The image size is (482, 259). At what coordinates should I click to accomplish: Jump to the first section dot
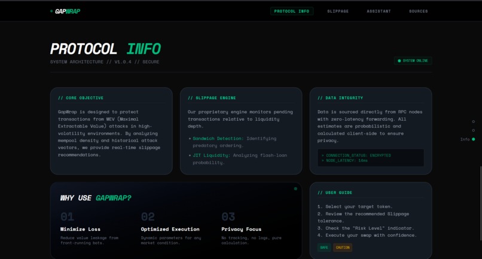tap(474, 121)
